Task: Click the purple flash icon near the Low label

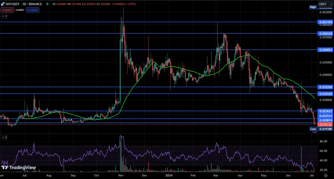Action: 315,131
